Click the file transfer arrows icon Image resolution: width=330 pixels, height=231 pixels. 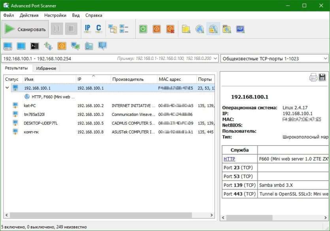pyautogui.click(x=48, y=46)
